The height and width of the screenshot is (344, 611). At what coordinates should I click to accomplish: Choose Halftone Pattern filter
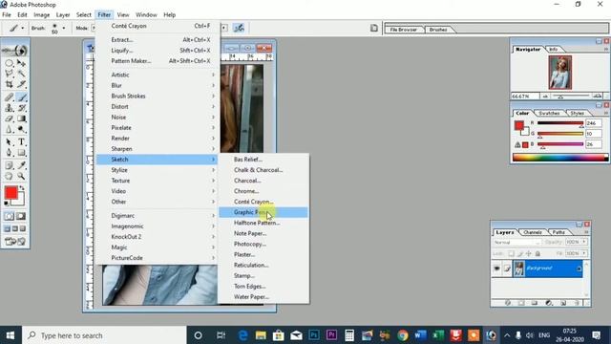tap(263, 223)
